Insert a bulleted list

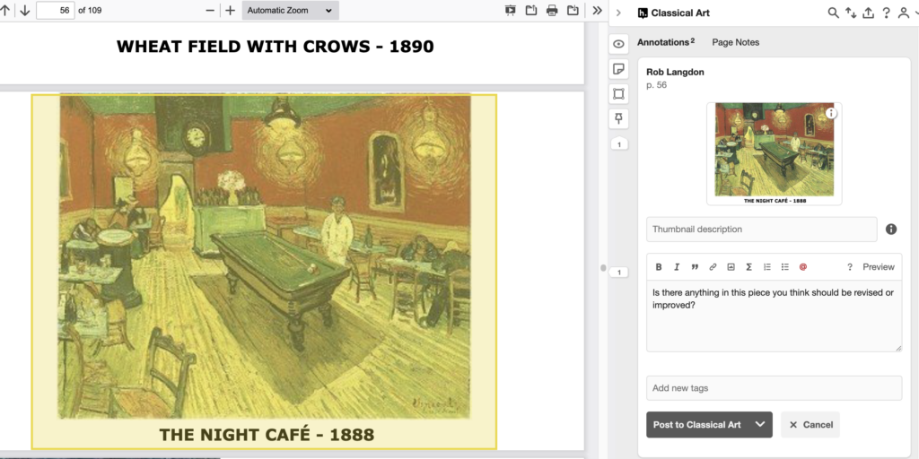[x=784, y=267]
